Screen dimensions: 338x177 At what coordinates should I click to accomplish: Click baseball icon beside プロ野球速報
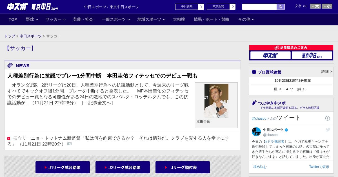(x=254, y=72)
